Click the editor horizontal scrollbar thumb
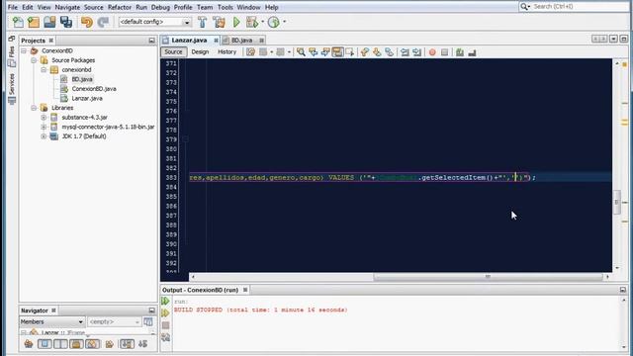633x356 pixels. [x=488, y=277]
